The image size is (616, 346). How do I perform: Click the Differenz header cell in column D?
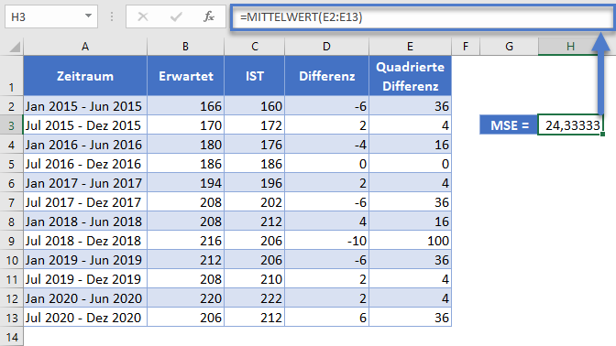(326, 76)
